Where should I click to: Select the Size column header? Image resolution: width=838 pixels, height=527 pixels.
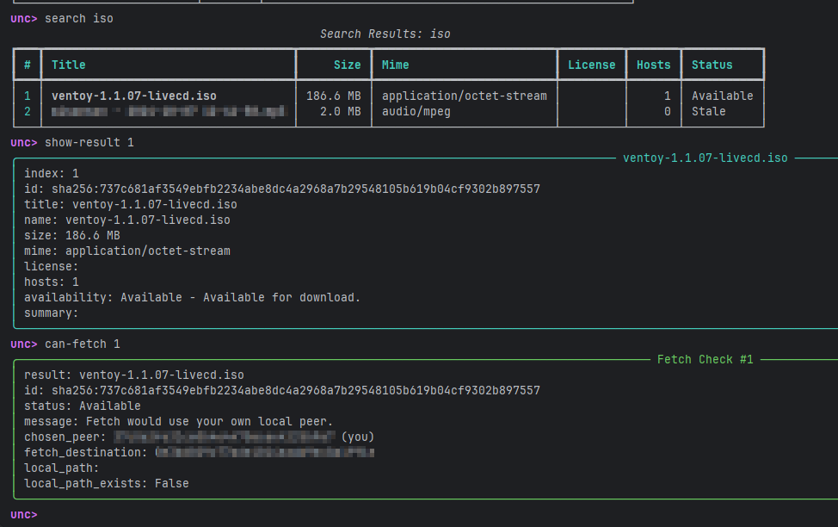(x=347, y=65)
